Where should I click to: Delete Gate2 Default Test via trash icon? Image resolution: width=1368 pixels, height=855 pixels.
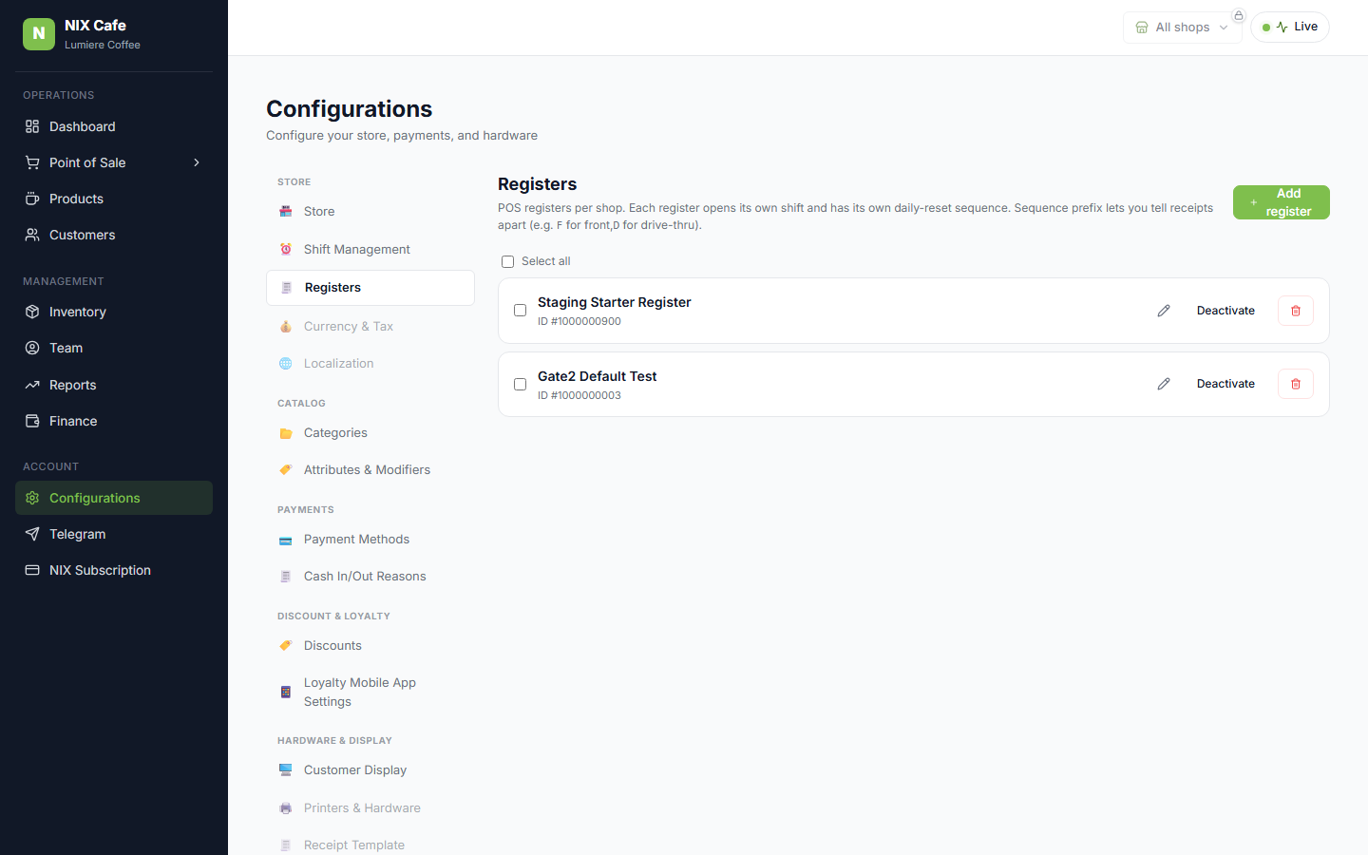pos(1296,384)
